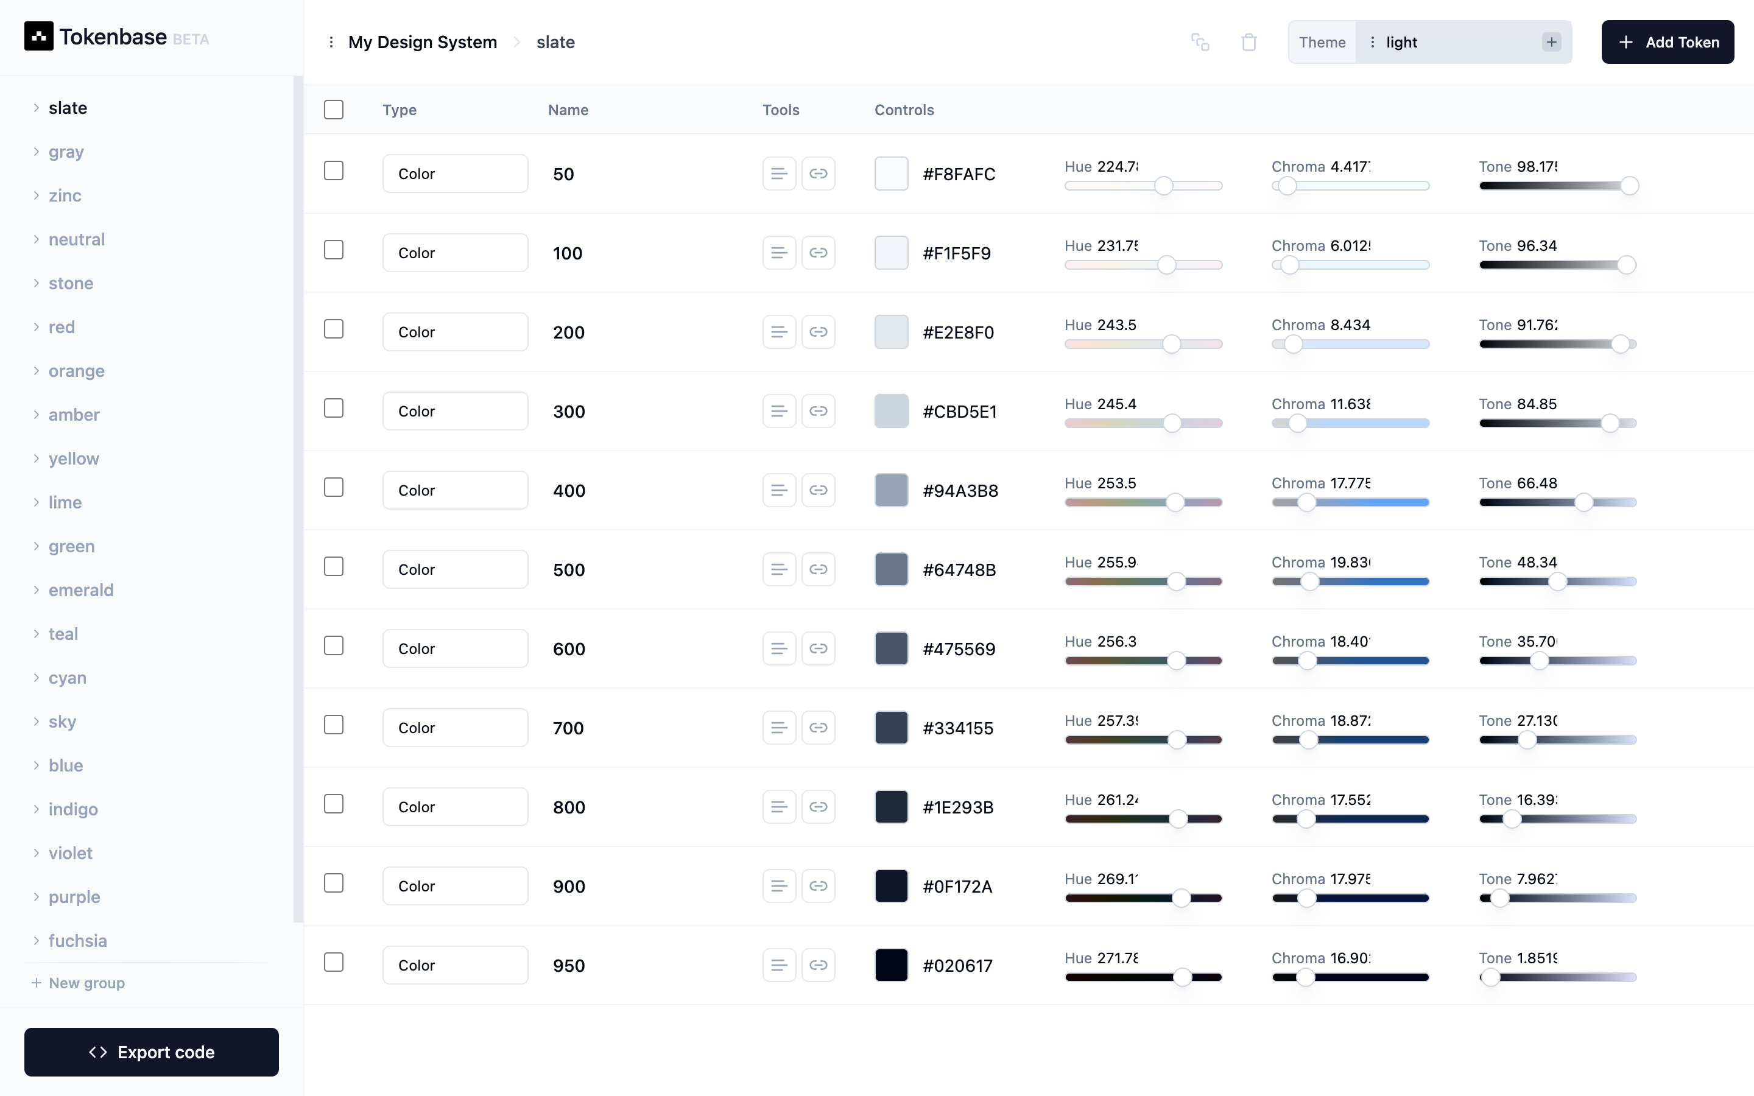
Task: Open description tool for token 200
Action: (x=779, y=331)
